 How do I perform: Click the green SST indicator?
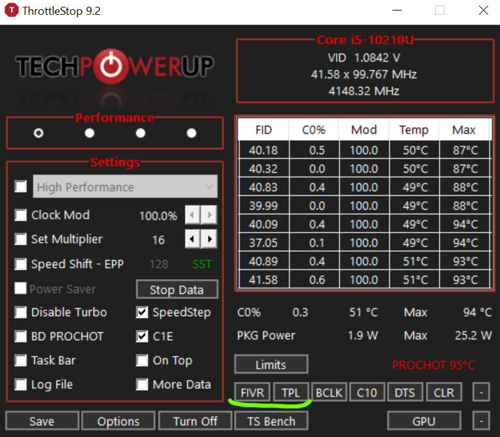(202, 264)
